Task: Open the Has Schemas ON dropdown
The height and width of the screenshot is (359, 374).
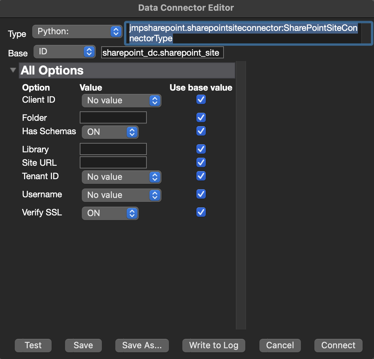Action: [110, 132]
